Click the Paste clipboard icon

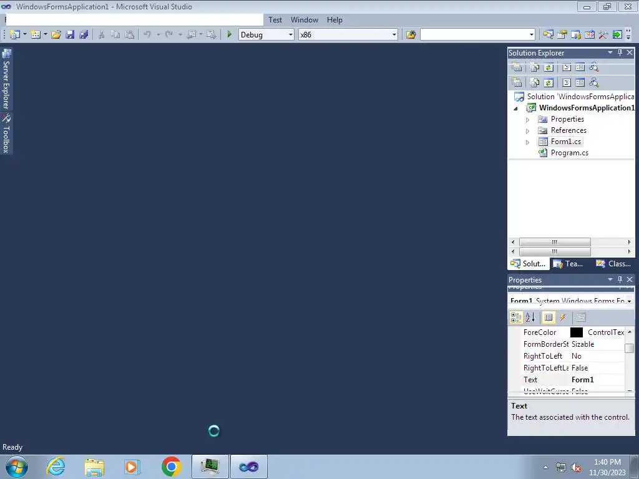[129, 35]
